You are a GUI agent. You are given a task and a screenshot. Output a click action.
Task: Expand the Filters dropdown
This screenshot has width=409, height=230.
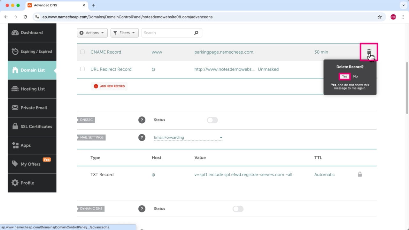tap(124, 33)
